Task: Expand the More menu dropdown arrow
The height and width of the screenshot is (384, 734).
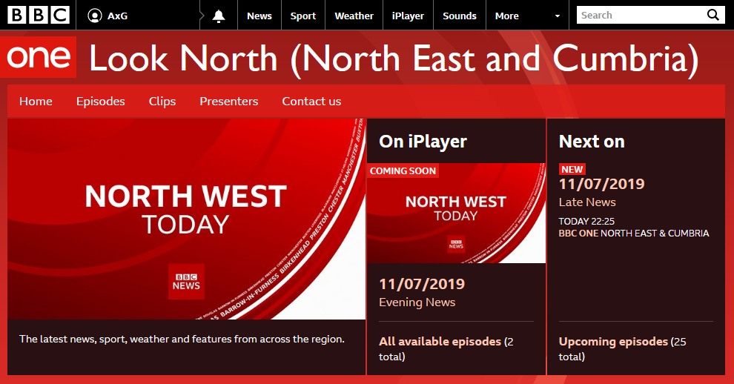Action: 557,16
